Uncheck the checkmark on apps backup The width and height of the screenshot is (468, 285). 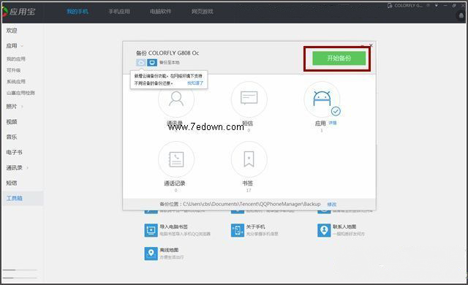[336, 111]
